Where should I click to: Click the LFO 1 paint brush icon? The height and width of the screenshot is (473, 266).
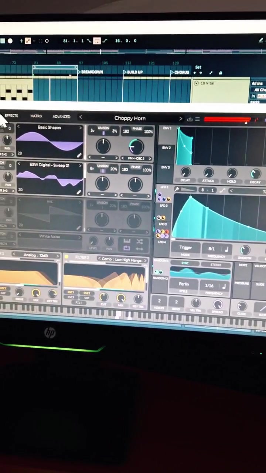point(177,189)
